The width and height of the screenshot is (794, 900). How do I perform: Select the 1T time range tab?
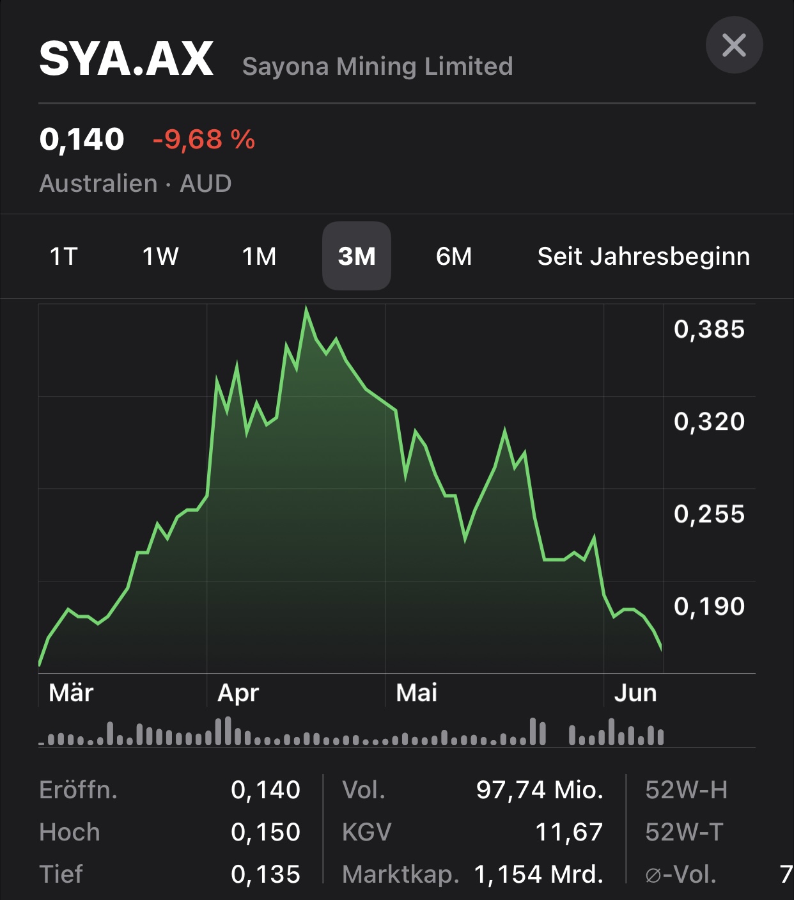(x=63, y=257)
